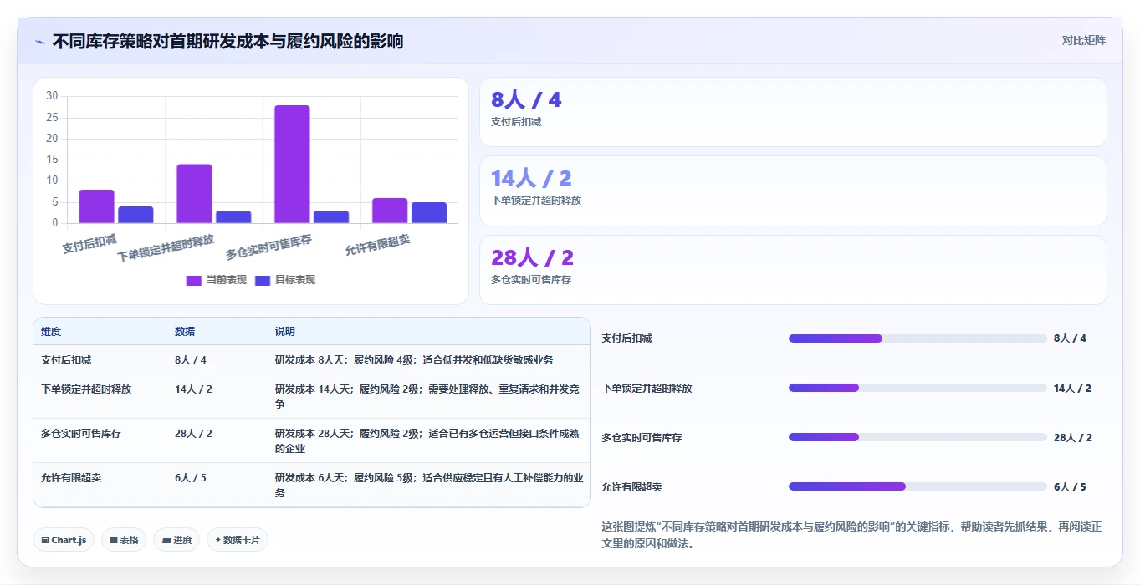Click the tallest purple bar for 多仓实时可售库存

click(x=292, y=164)
